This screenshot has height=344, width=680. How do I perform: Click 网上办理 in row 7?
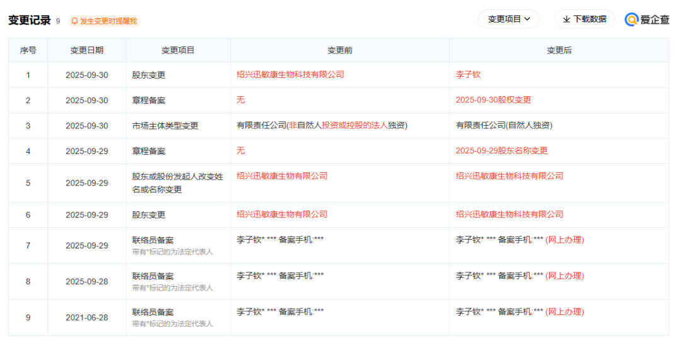point(565,240)
